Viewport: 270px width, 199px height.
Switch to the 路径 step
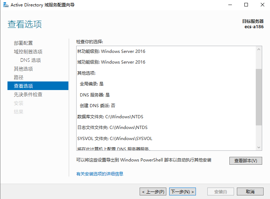pyautogui.click(x=19, y=77)
